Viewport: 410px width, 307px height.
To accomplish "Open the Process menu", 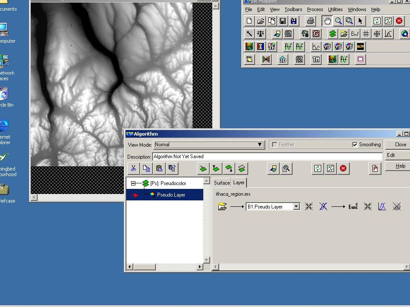I will [315, 9].
